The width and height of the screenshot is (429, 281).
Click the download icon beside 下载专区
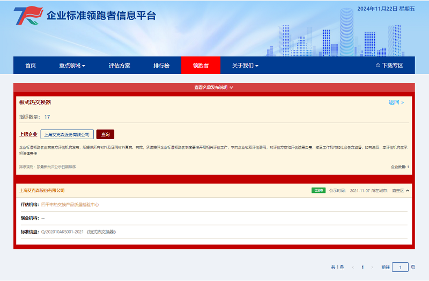point(378,66)
